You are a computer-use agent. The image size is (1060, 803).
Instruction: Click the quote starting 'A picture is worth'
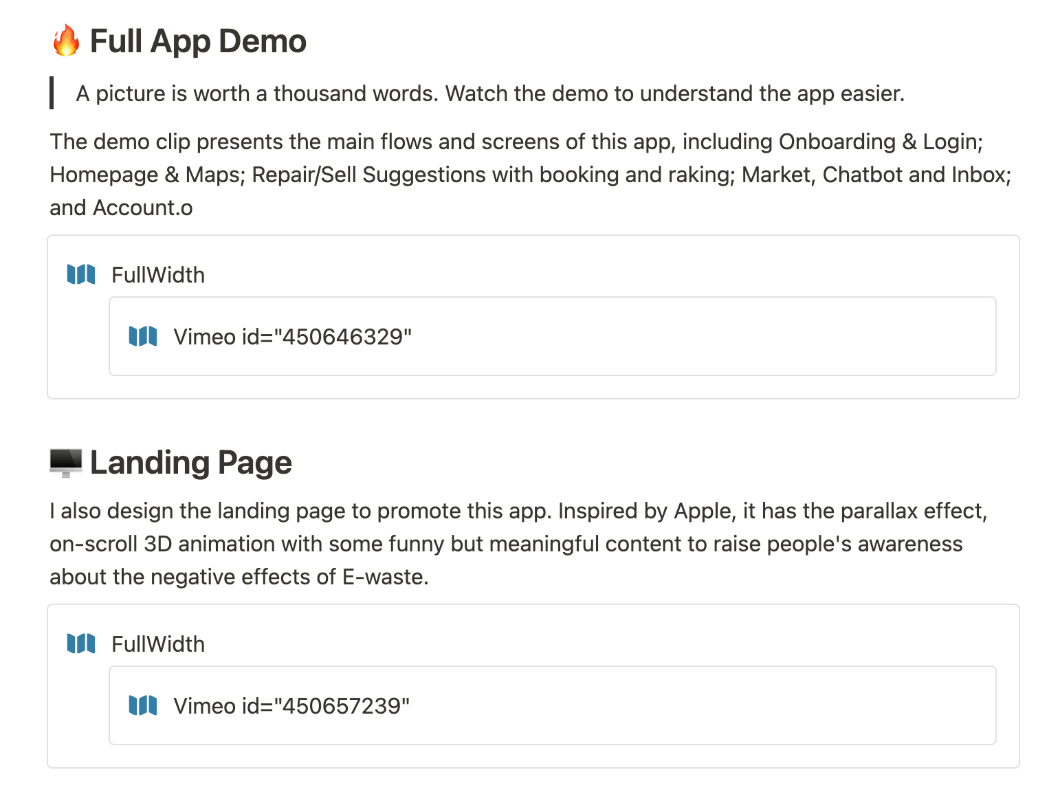tap(489, 93)
